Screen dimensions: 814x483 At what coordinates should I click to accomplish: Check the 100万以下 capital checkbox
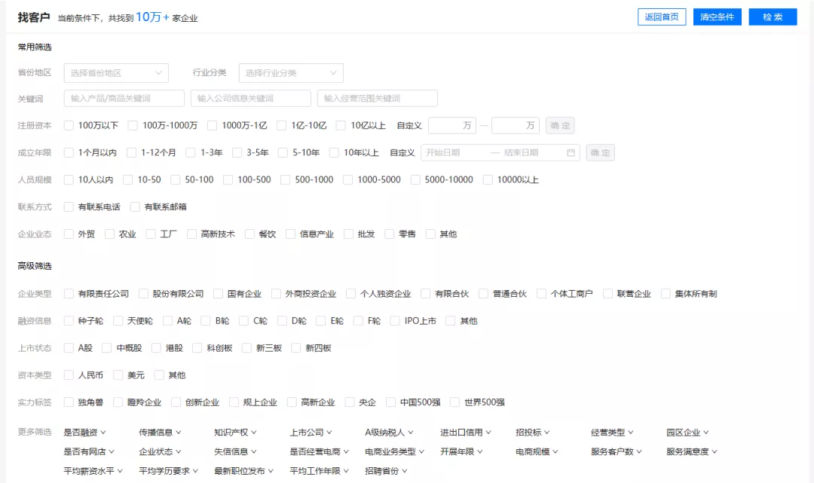[x=69, y=126]
